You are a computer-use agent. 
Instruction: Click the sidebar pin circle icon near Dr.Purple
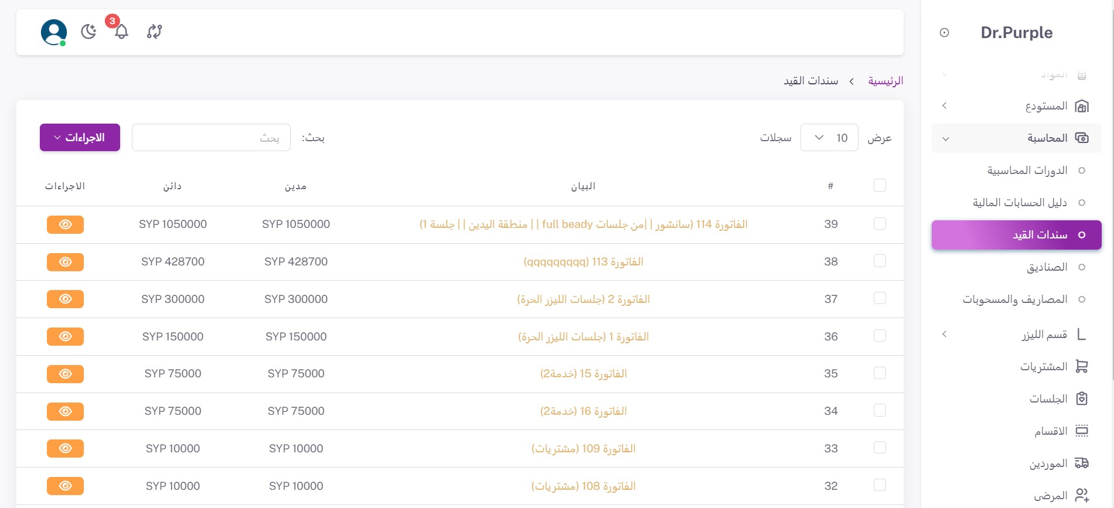944,33
